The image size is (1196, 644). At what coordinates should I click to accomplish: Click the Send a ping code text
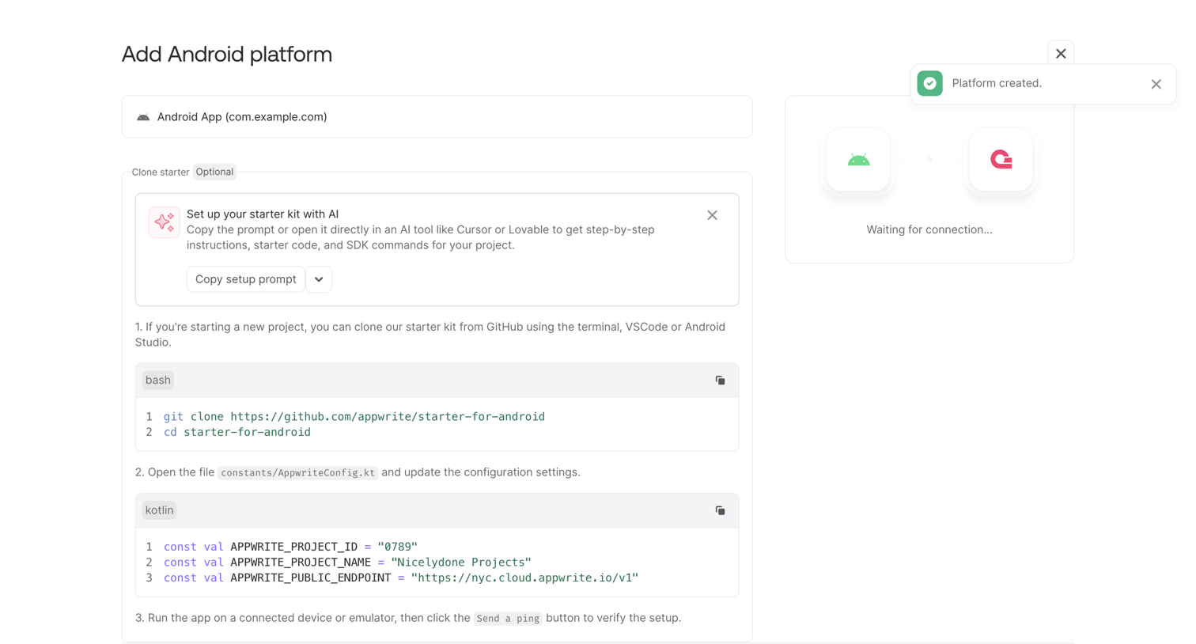(x=508, y=619)
